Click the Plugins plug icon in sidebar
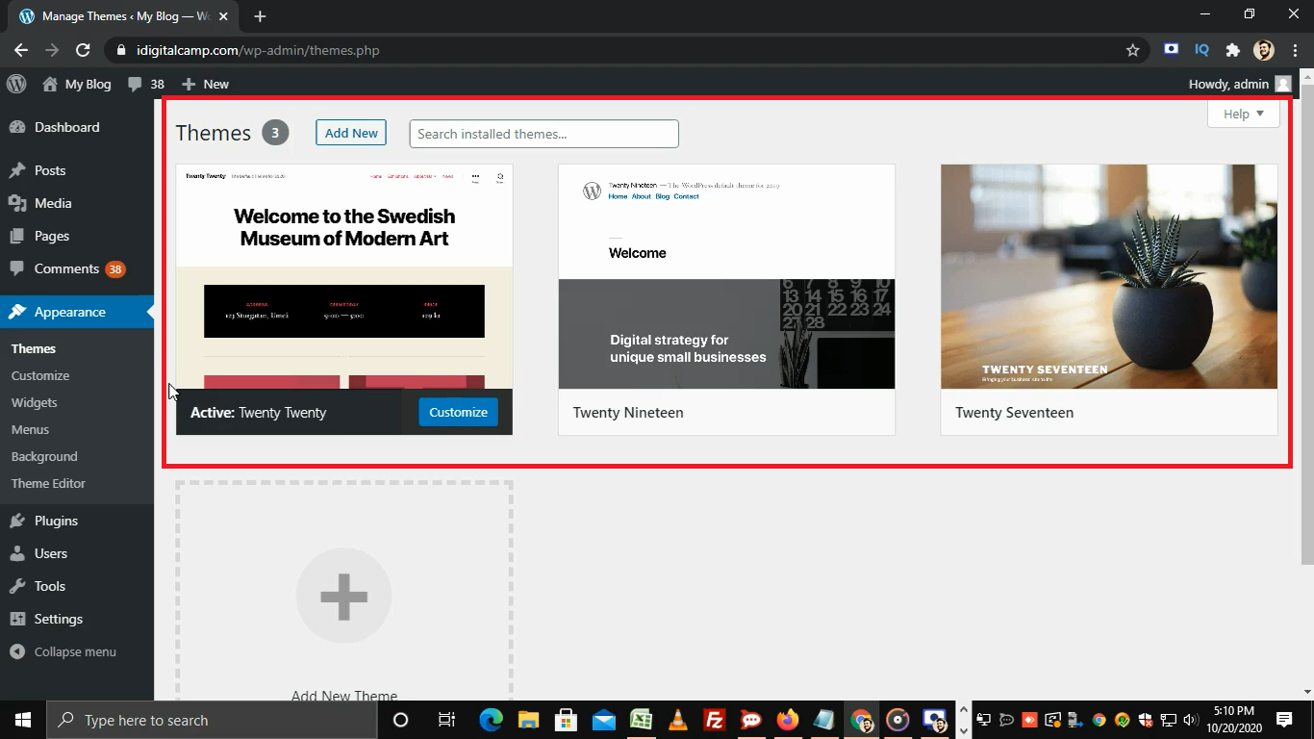 [17, 521]
